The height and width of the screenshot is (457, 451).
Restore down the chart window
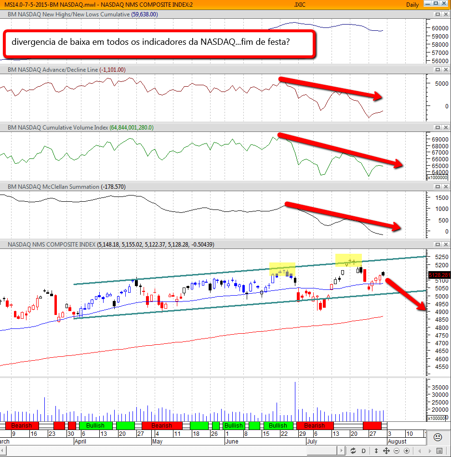click(x=436, y=3)
